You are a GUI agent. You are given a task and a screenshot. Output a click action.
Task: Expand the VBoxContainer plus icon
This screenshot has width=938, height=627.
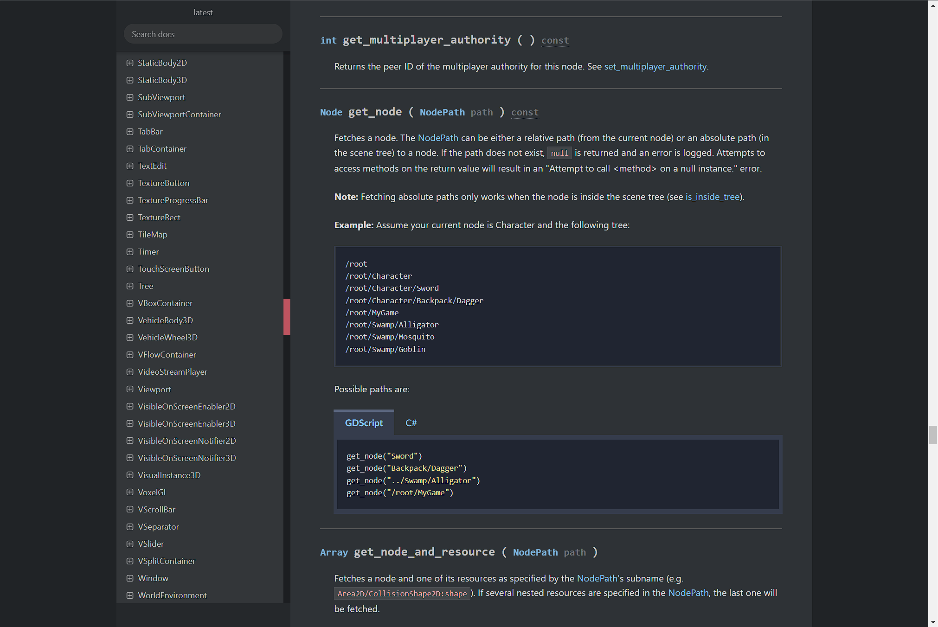point(130,303)
